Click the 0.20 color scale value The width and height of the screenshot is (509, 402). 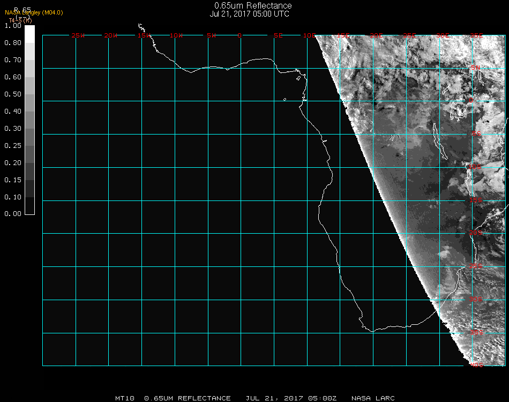coord(13,163)
